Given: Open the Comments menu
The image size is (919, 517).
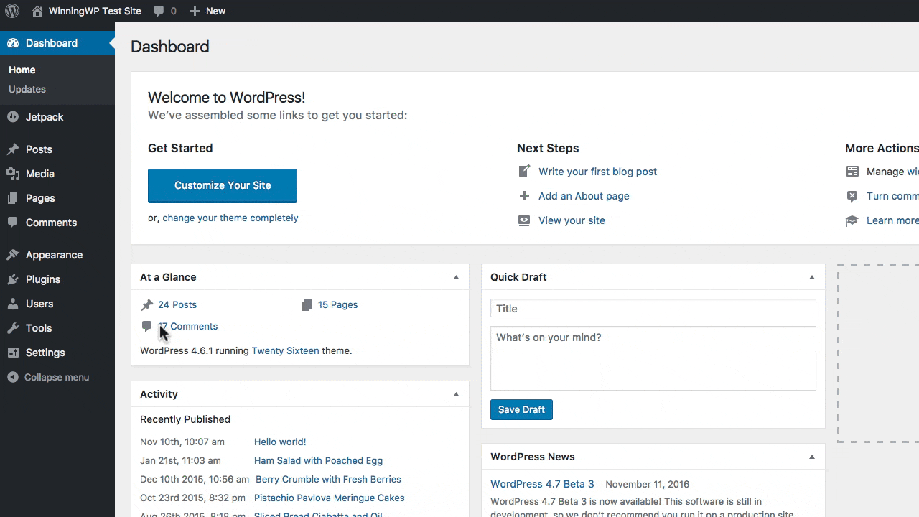Looking at the screenshot, I should click(x=57, y=223).
